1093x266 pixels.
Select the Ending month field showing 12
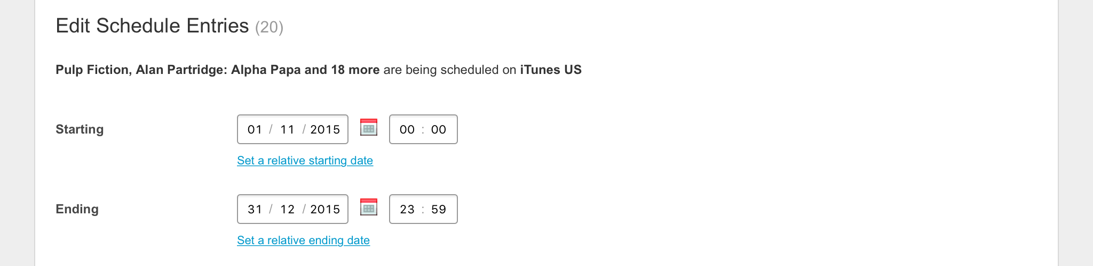(x=287, y=210)
